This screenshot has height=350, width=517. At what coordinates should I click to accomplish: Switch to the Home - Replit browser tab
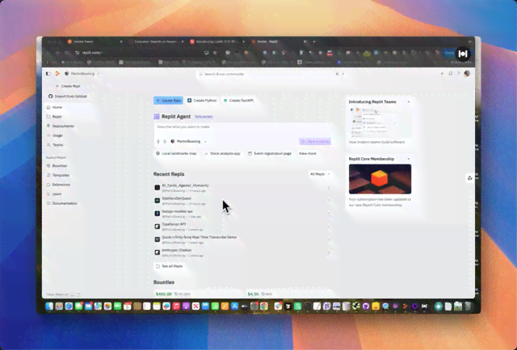tap(278, 41)
